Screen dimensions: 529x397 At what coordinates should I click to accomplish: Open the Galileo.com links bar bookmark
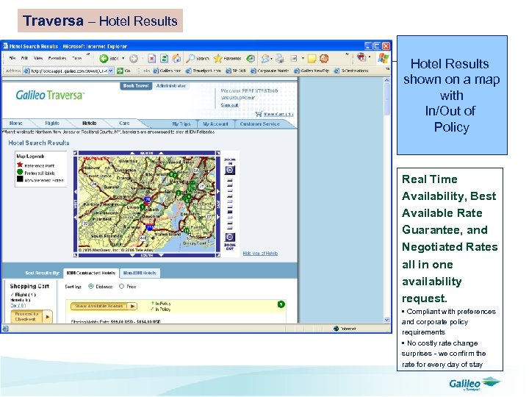point(167,71)
